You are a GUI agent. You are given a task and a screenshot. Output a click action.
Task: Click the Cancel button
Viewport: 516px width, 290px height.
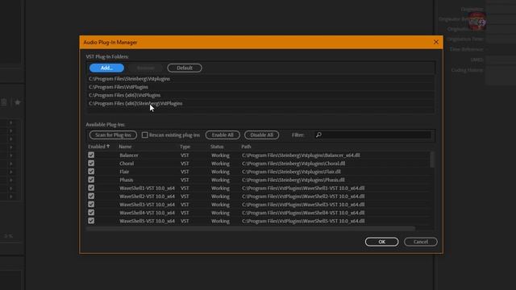coord(421,242)
